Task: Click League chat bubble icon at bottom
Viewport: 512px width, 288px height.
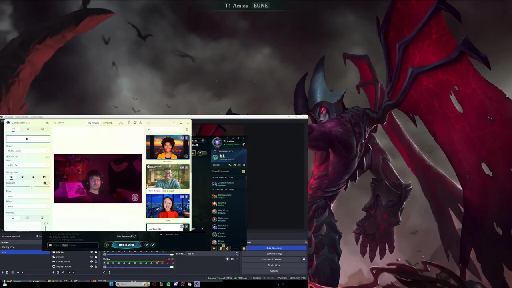Action: tap(214, 248)
